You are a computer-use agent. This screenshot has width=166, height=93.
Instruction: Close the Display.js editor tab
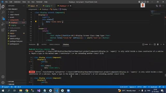pyautogui.click(x=71, y=6)
